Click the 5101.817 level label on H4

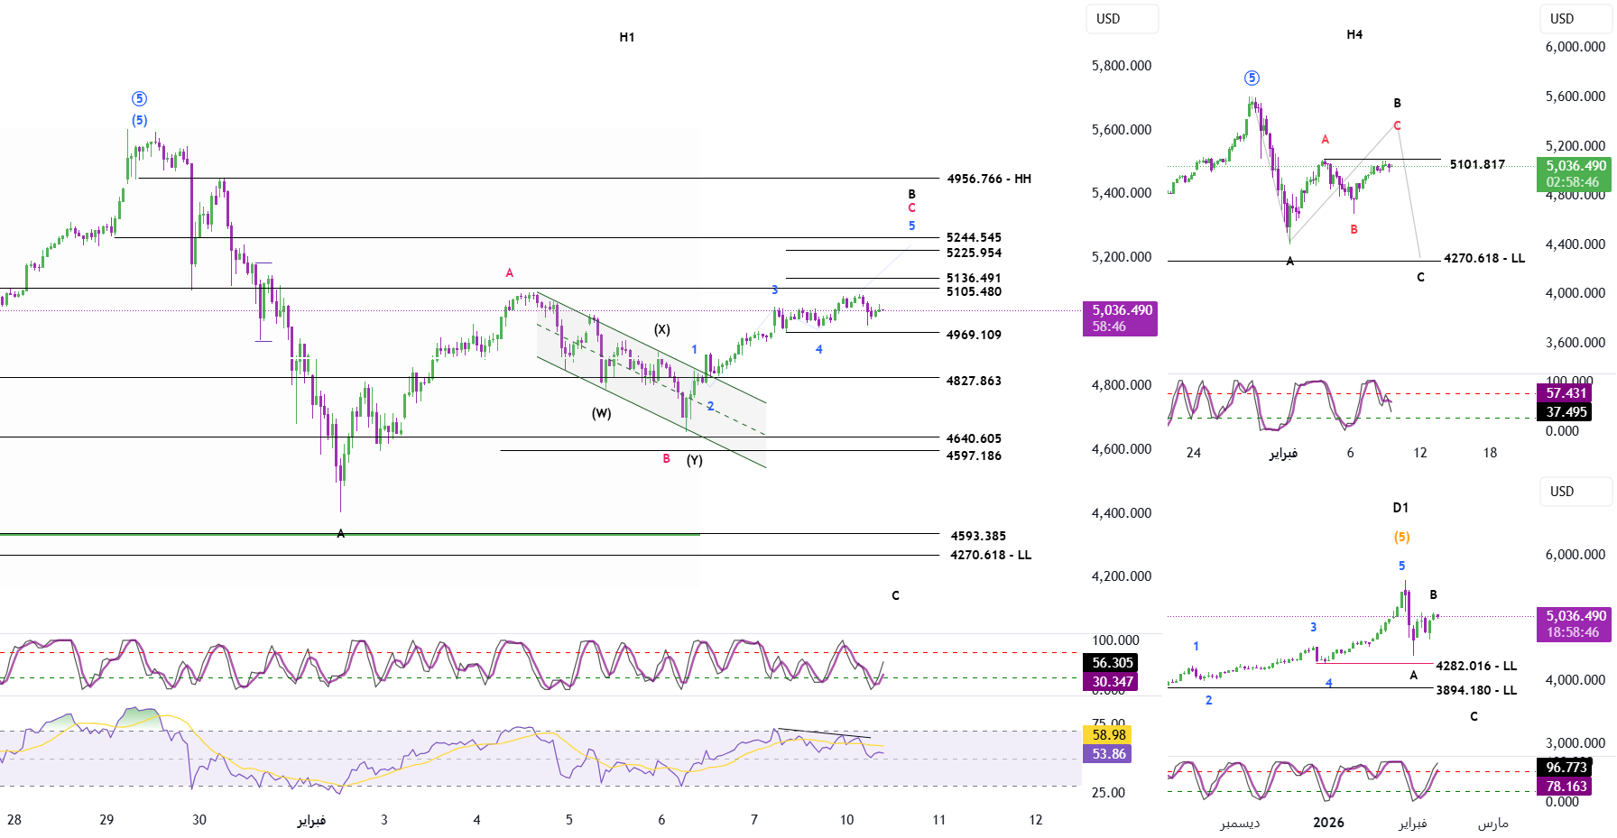point(1477,164)
